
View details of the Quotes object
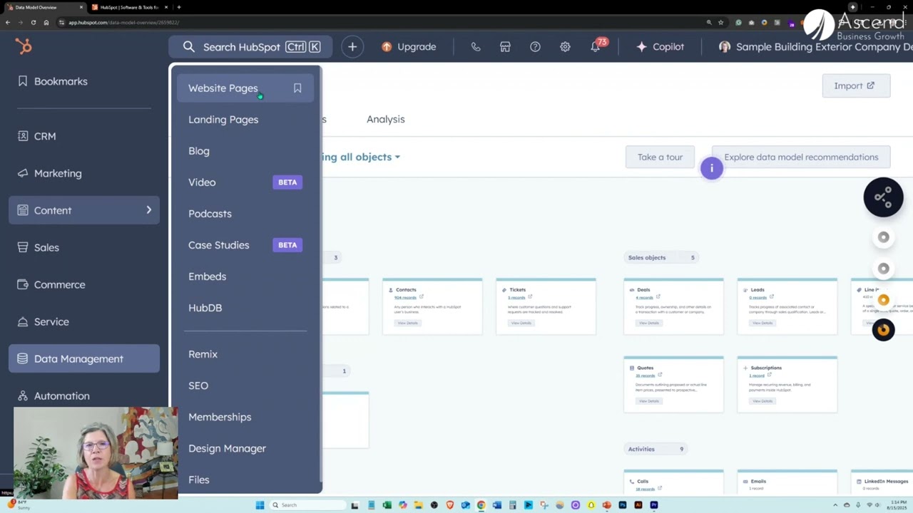coord(649,401)
